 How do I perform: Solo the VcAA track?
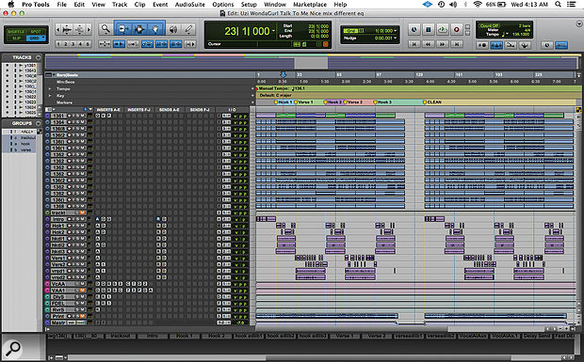pyautogui.click(x=78, y=284)
